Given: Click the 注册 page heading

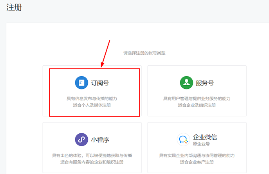Looking at the screenshot, I should [14, 7].
